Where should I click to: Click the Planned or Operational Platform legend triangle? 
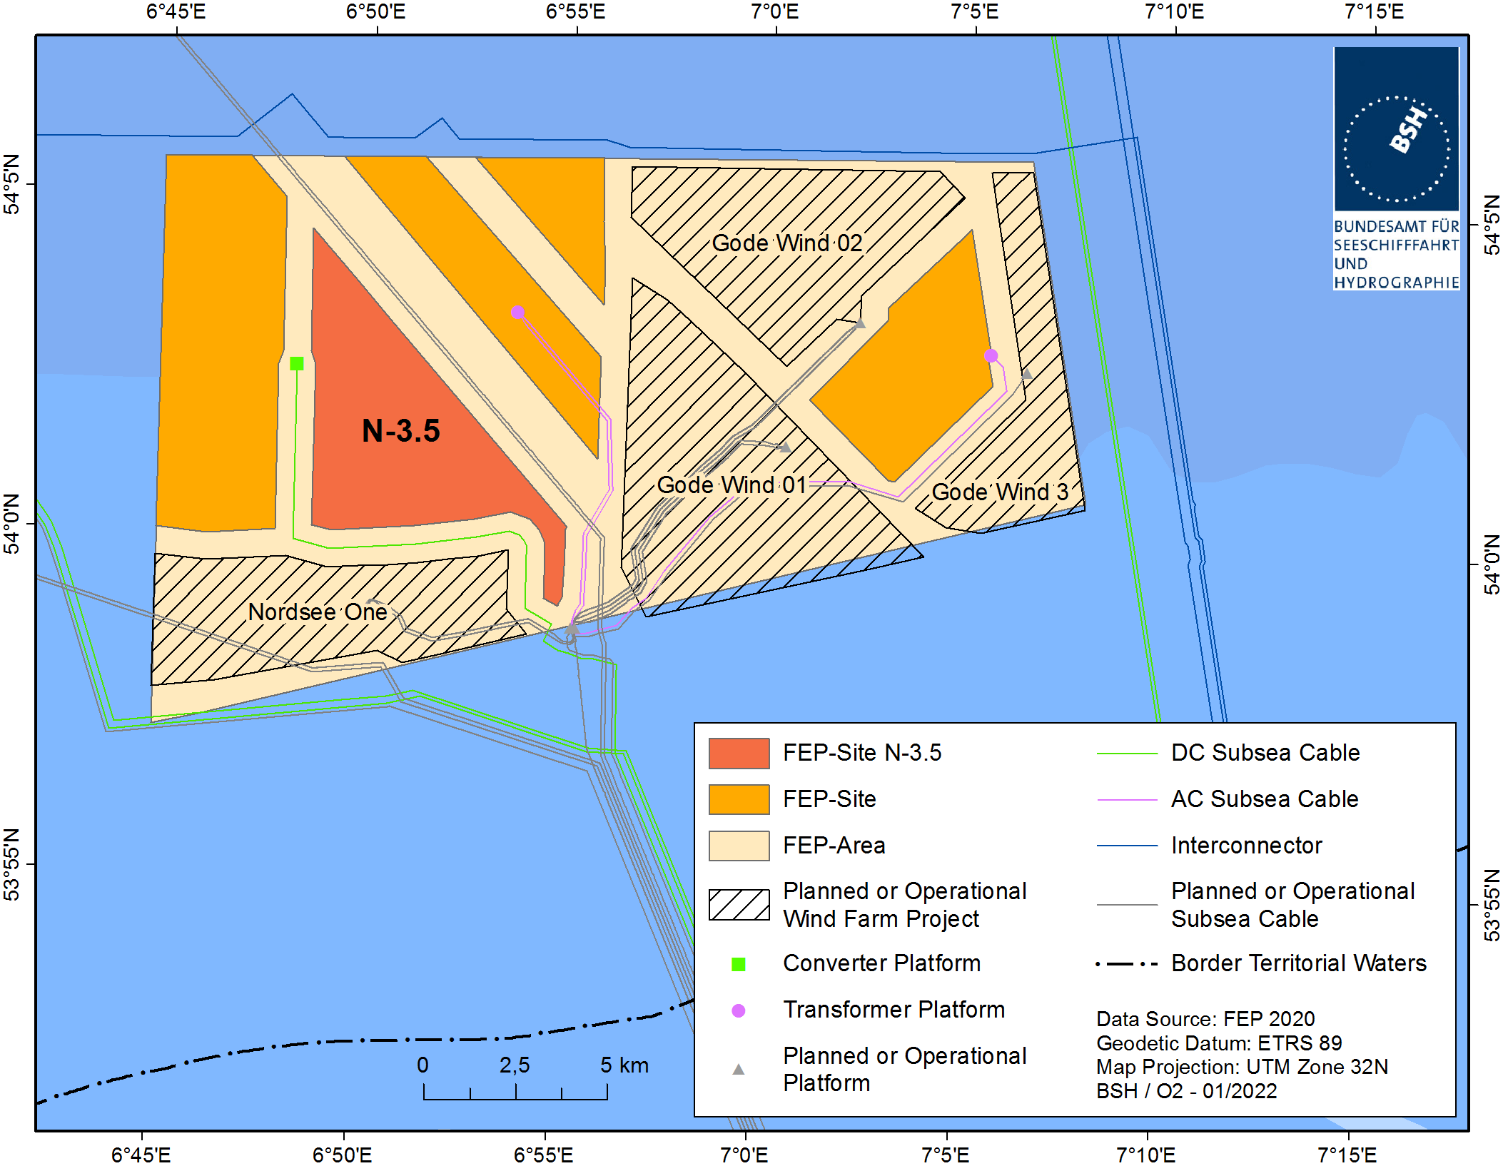[739, 1069]
